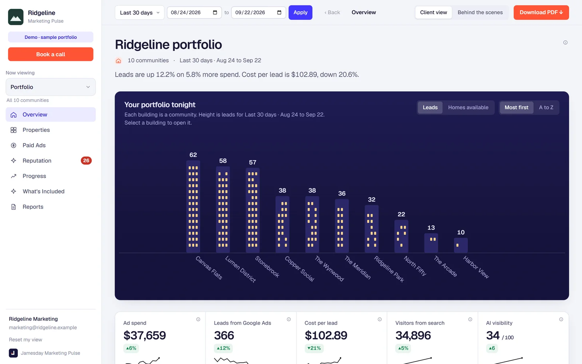Sort buildings A to Z

546,107
